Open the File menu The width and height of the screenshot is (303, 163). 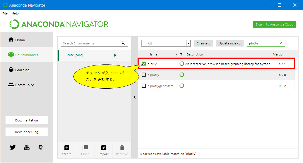coord(5,13)
